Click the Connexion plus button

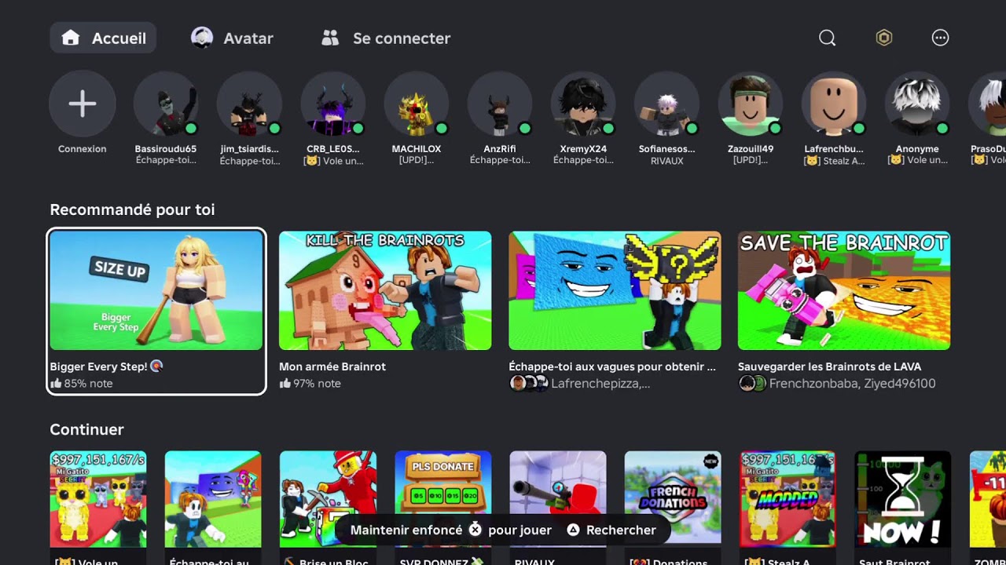click(83, 104)
